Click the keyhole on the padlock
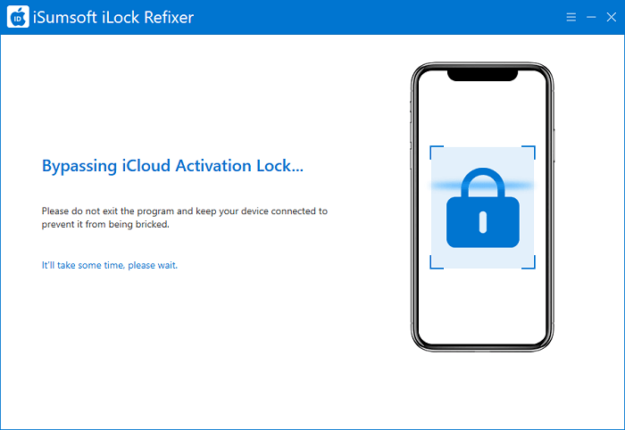 (482, 220)
